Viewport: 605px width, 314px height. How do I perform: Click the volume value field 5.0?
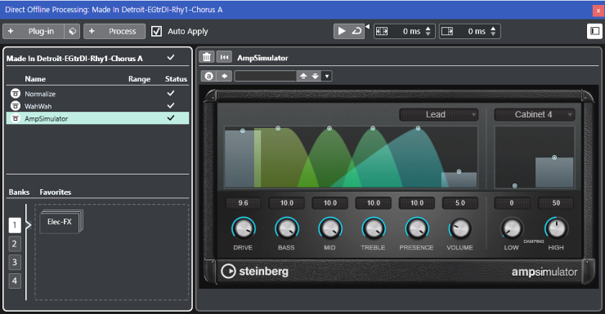(460, 203)
